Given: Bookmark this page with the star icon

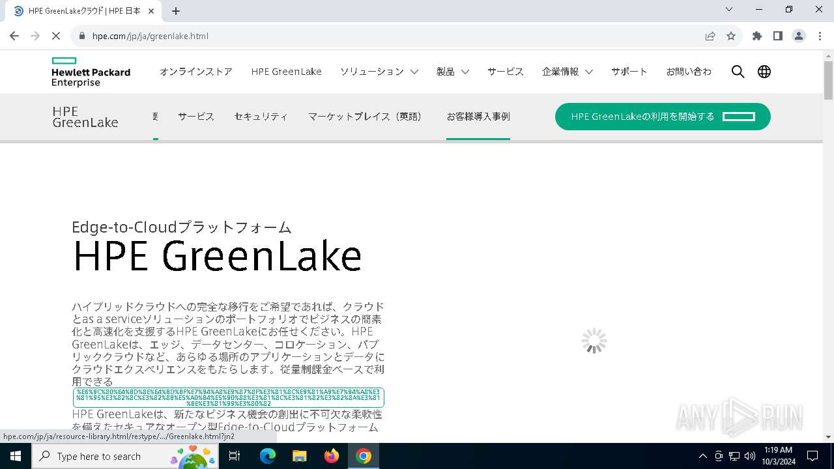Looking at the screenshot, I should point(731,36).
